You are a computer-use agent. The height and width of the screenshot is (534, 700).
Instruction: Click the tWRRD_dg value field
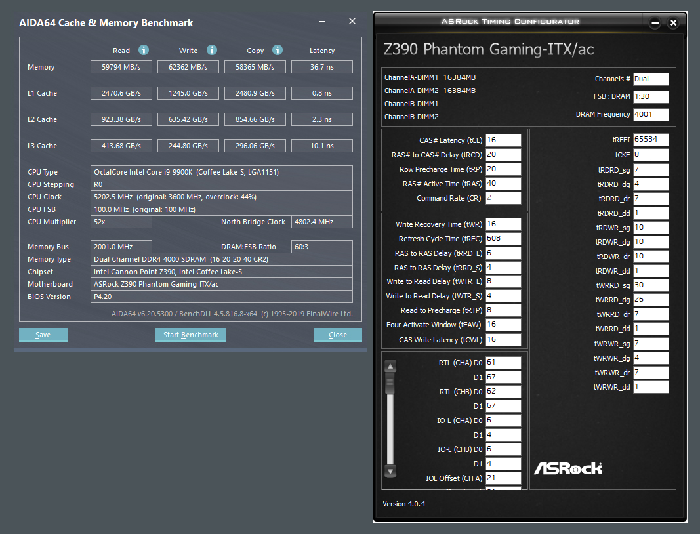pos(651,300)
